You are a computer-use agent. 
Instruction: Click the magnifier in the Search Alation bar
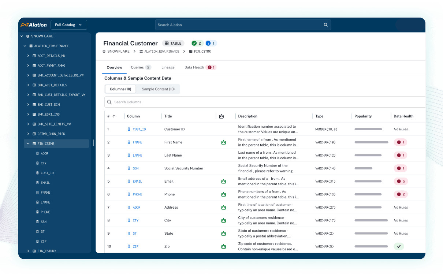[325, 25]
